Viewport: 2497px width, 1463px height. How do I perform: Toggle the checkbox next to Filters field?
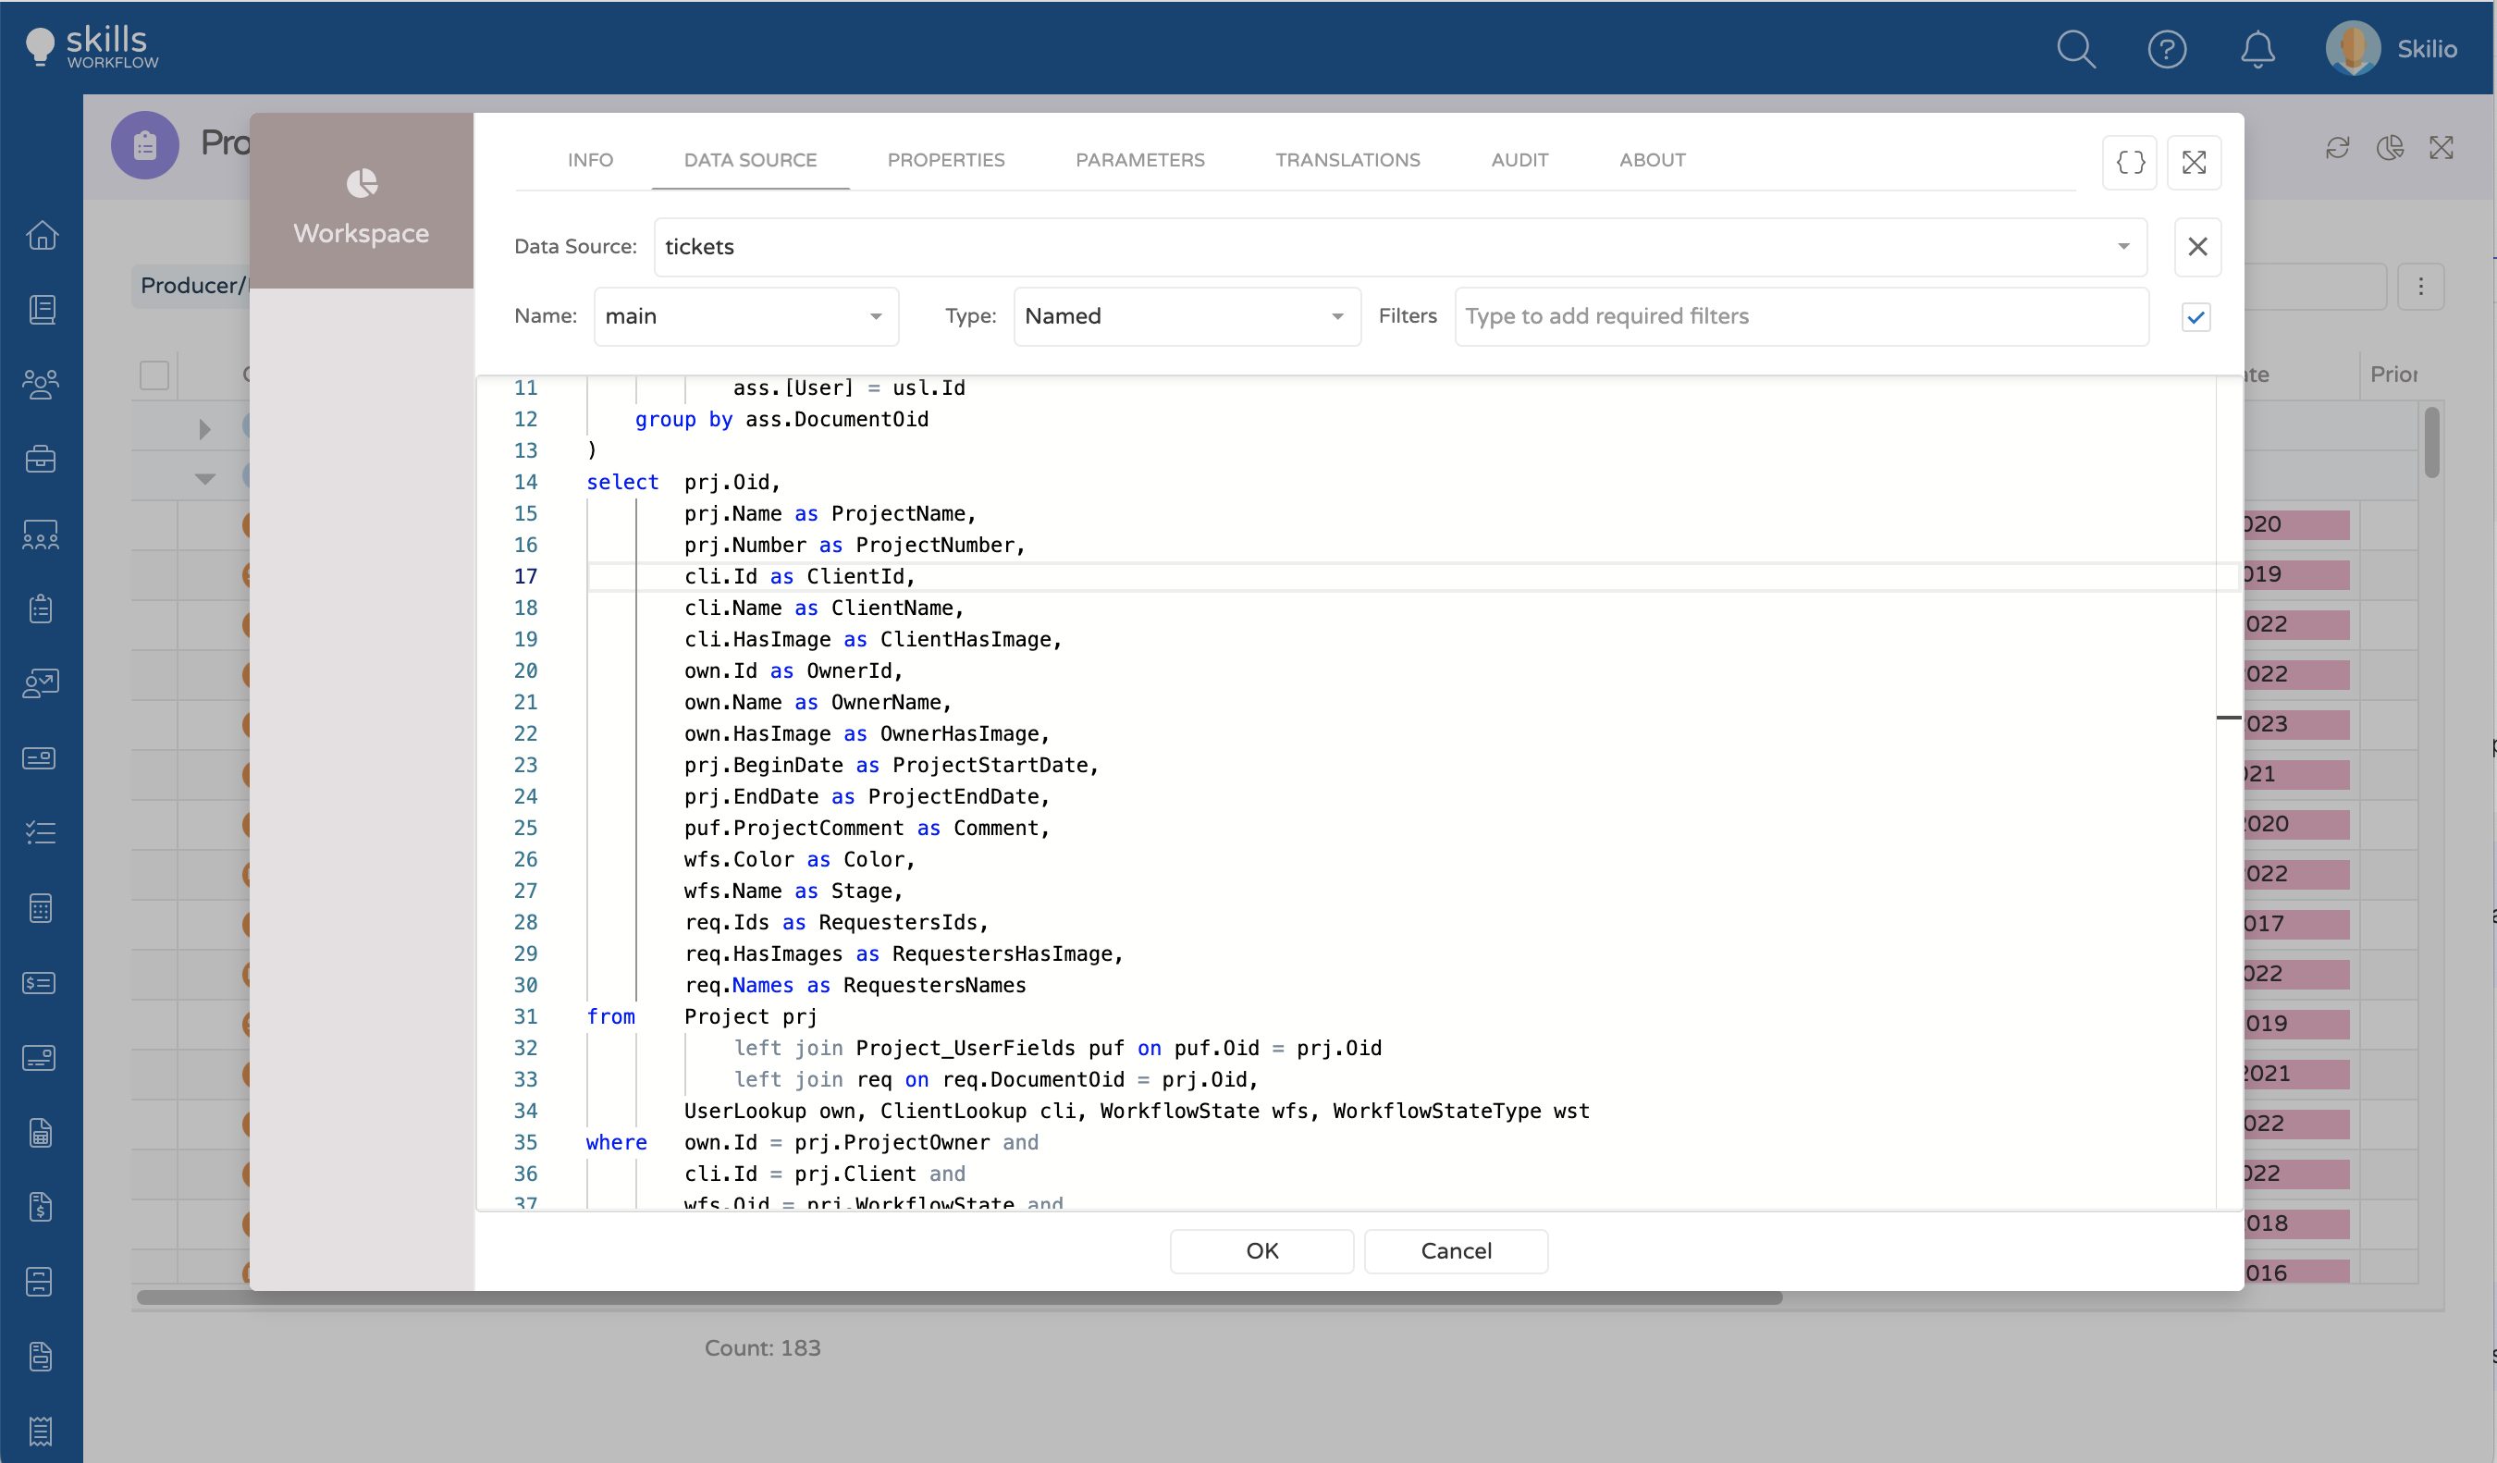(2195, 317)
